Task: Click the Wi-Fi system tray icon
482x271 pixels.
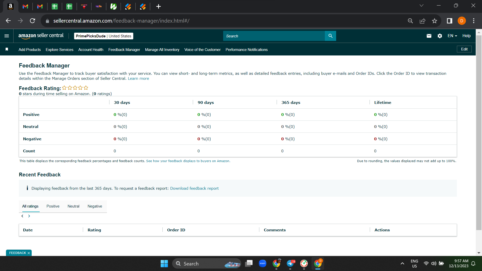Action: pos(426,263)
